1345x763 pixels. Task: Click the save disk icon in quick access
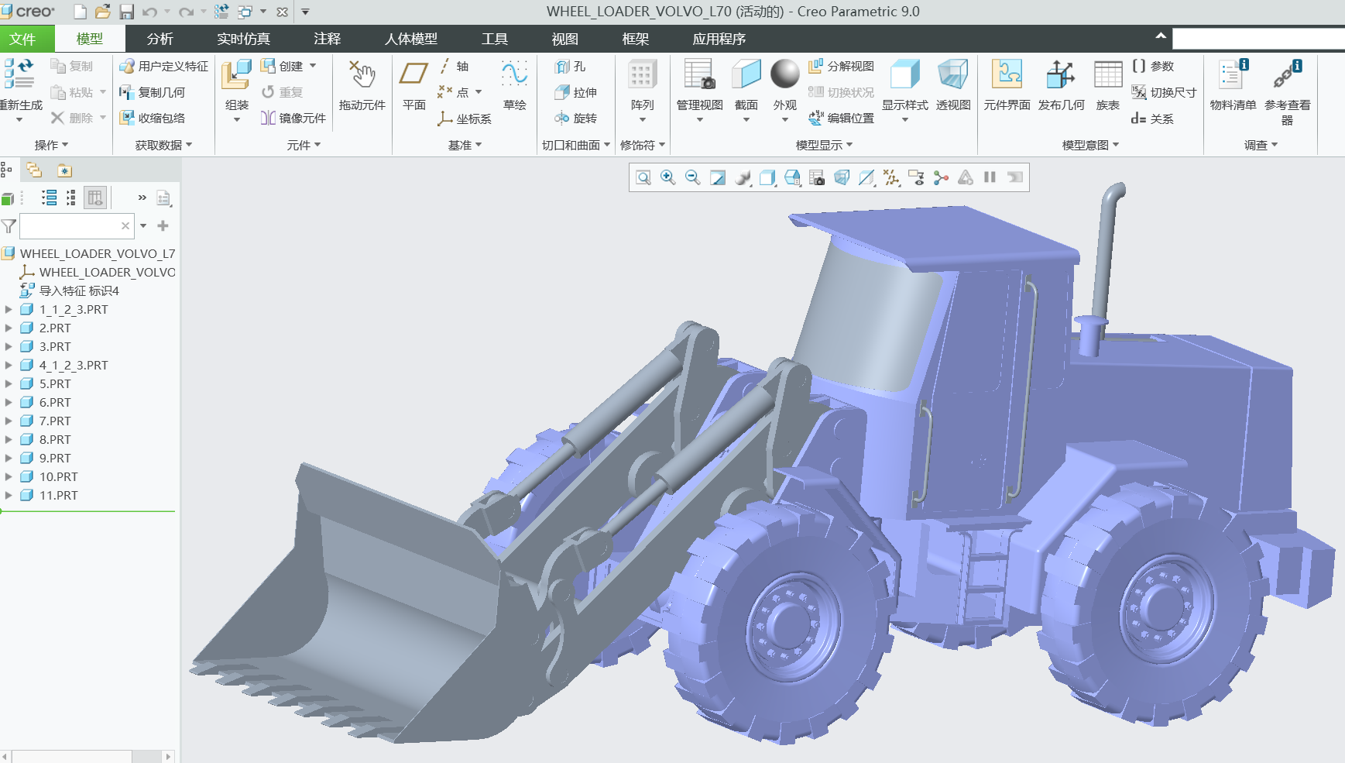126,12
